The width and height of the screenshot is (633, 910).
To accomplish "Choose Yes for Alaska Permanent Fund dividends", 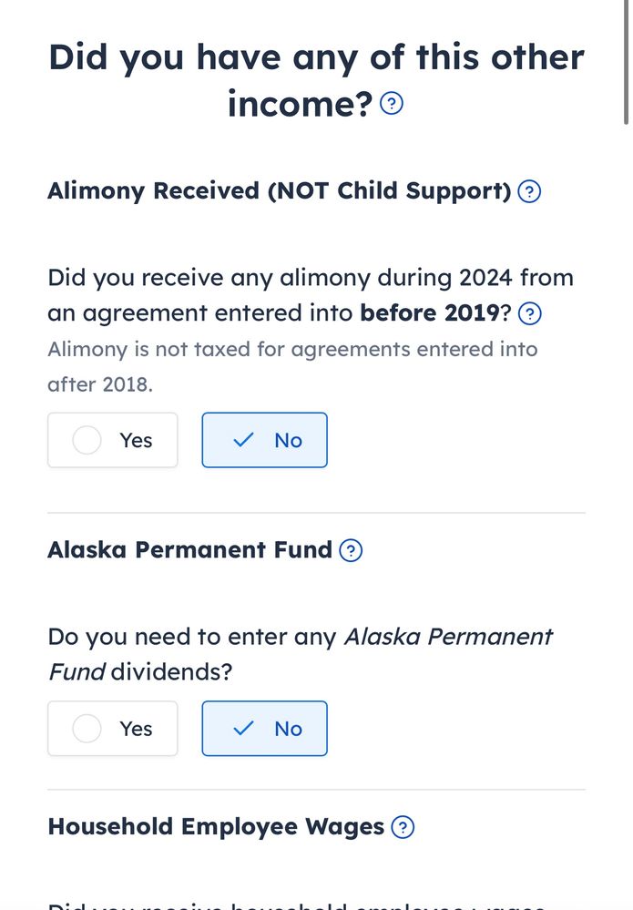I will [113, 729].
